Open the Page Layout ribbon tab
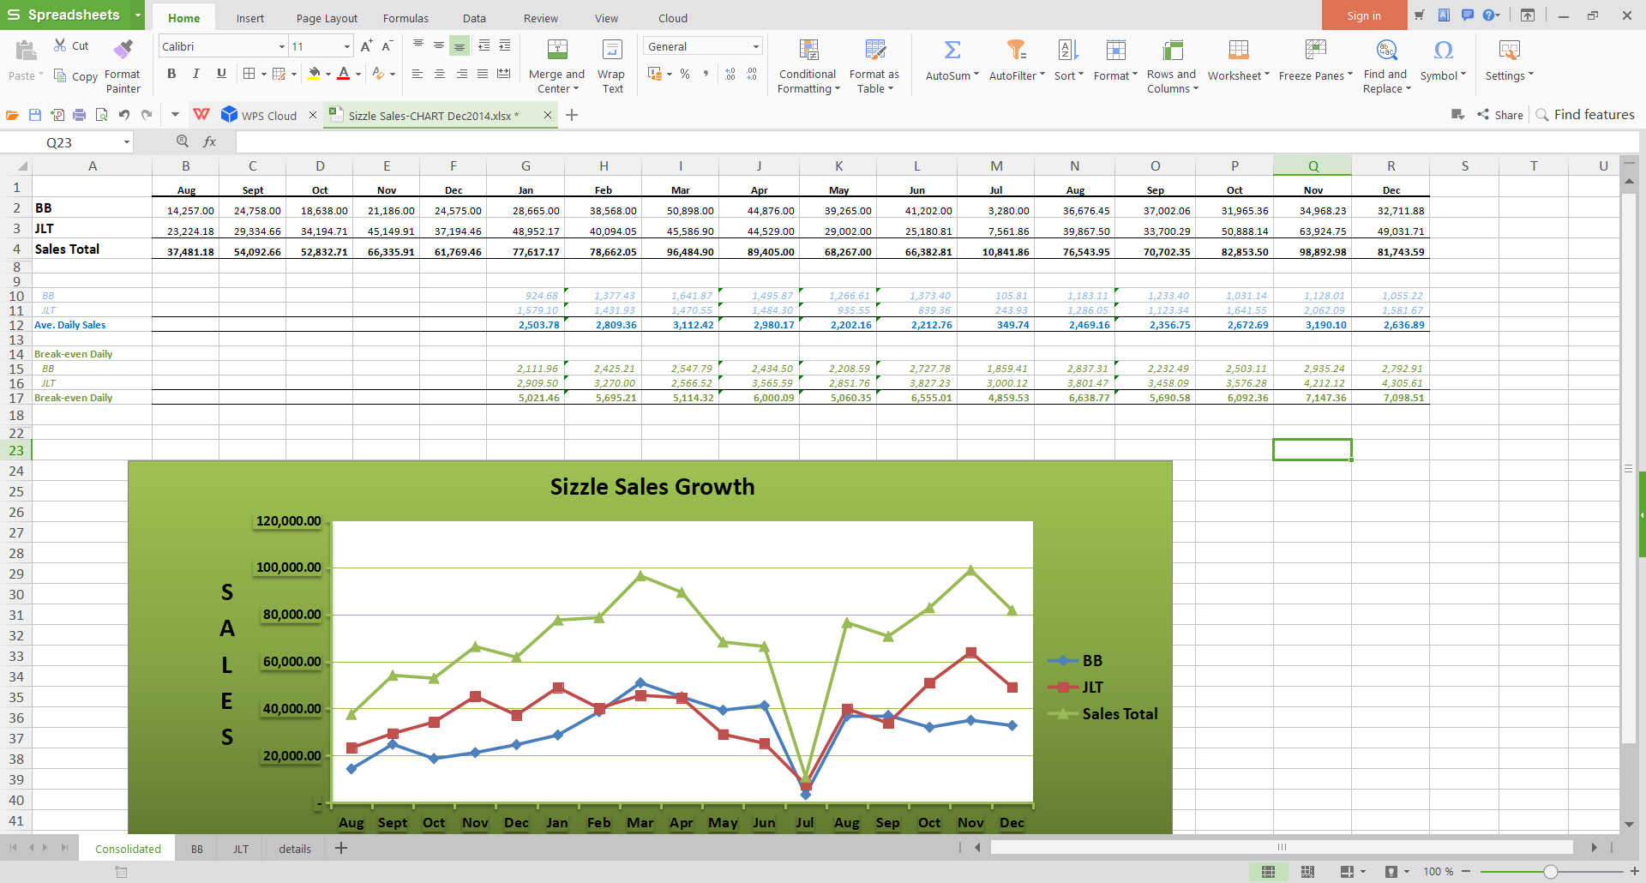This screenshot has height=883, width=1646. click(327, 18)
